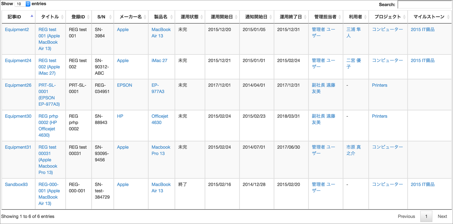This screenshot has width=453, height=224.
Task: Click the Macbook Pro 13 product link
Action: [161, 150]
